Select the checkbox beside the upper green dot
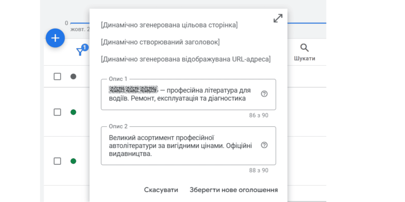This screenshot has height=202, width=405. click(x=57, y=112)
